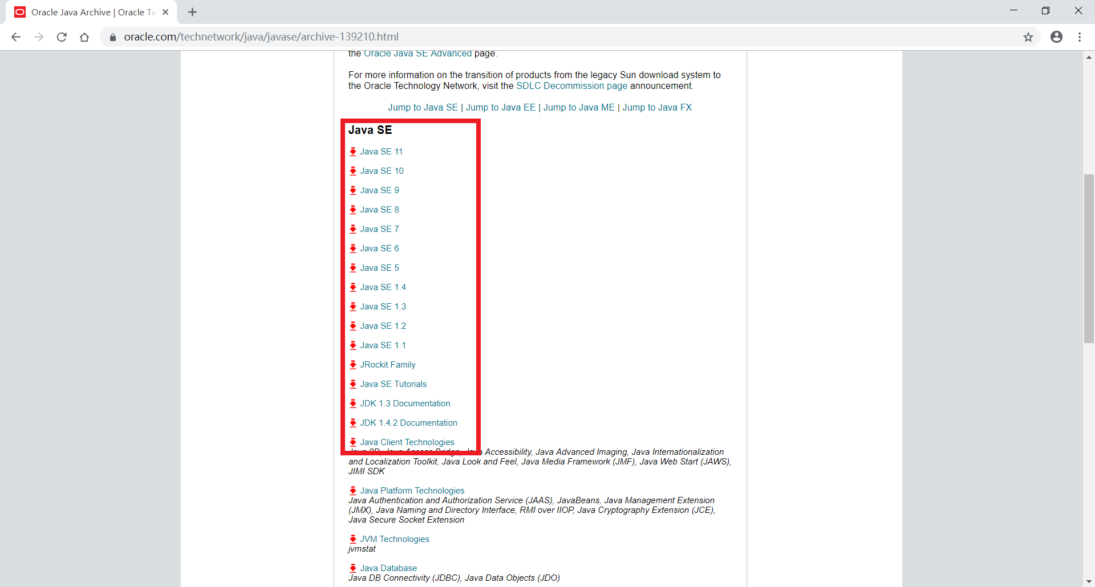1095x587 pixels.
Task: Open a new browser tab
Action: (192, 11)
